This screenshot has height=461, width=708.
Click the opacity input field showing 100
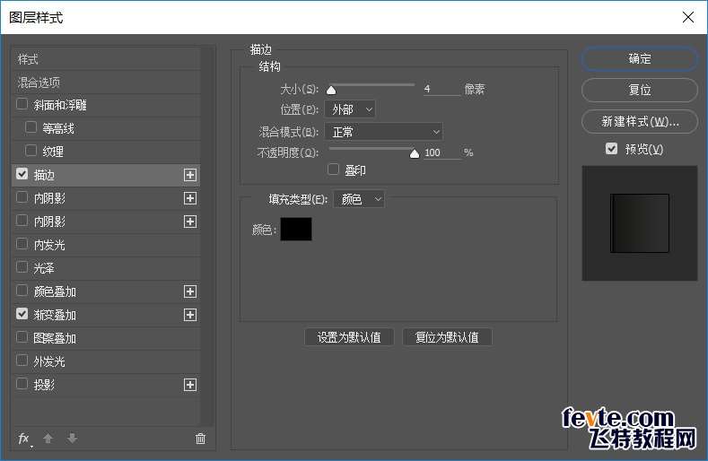tap(441, 152)
